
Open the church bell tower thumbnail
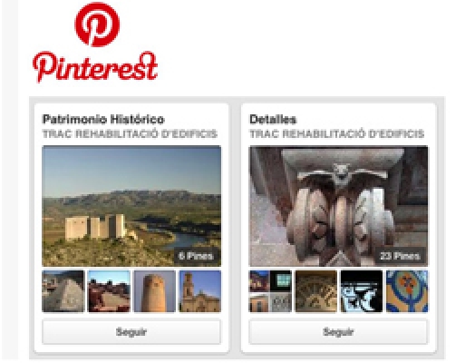point(200,291)
